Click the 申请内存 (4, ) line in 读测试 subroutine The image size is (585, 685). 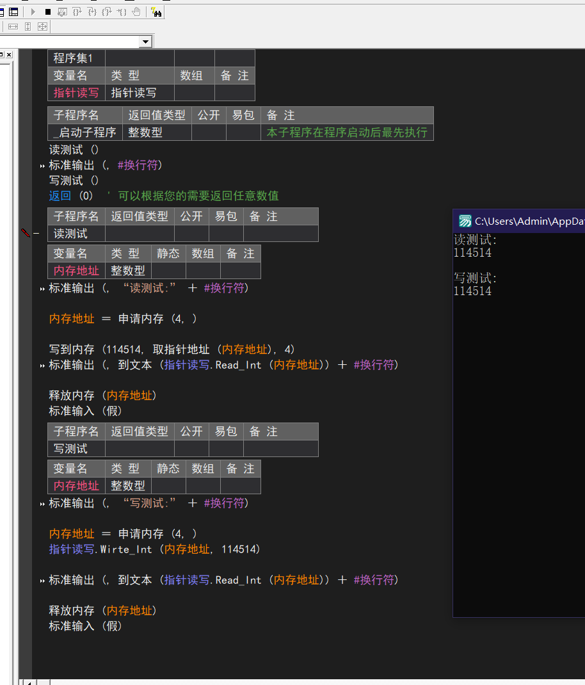[x=123, y=319]
